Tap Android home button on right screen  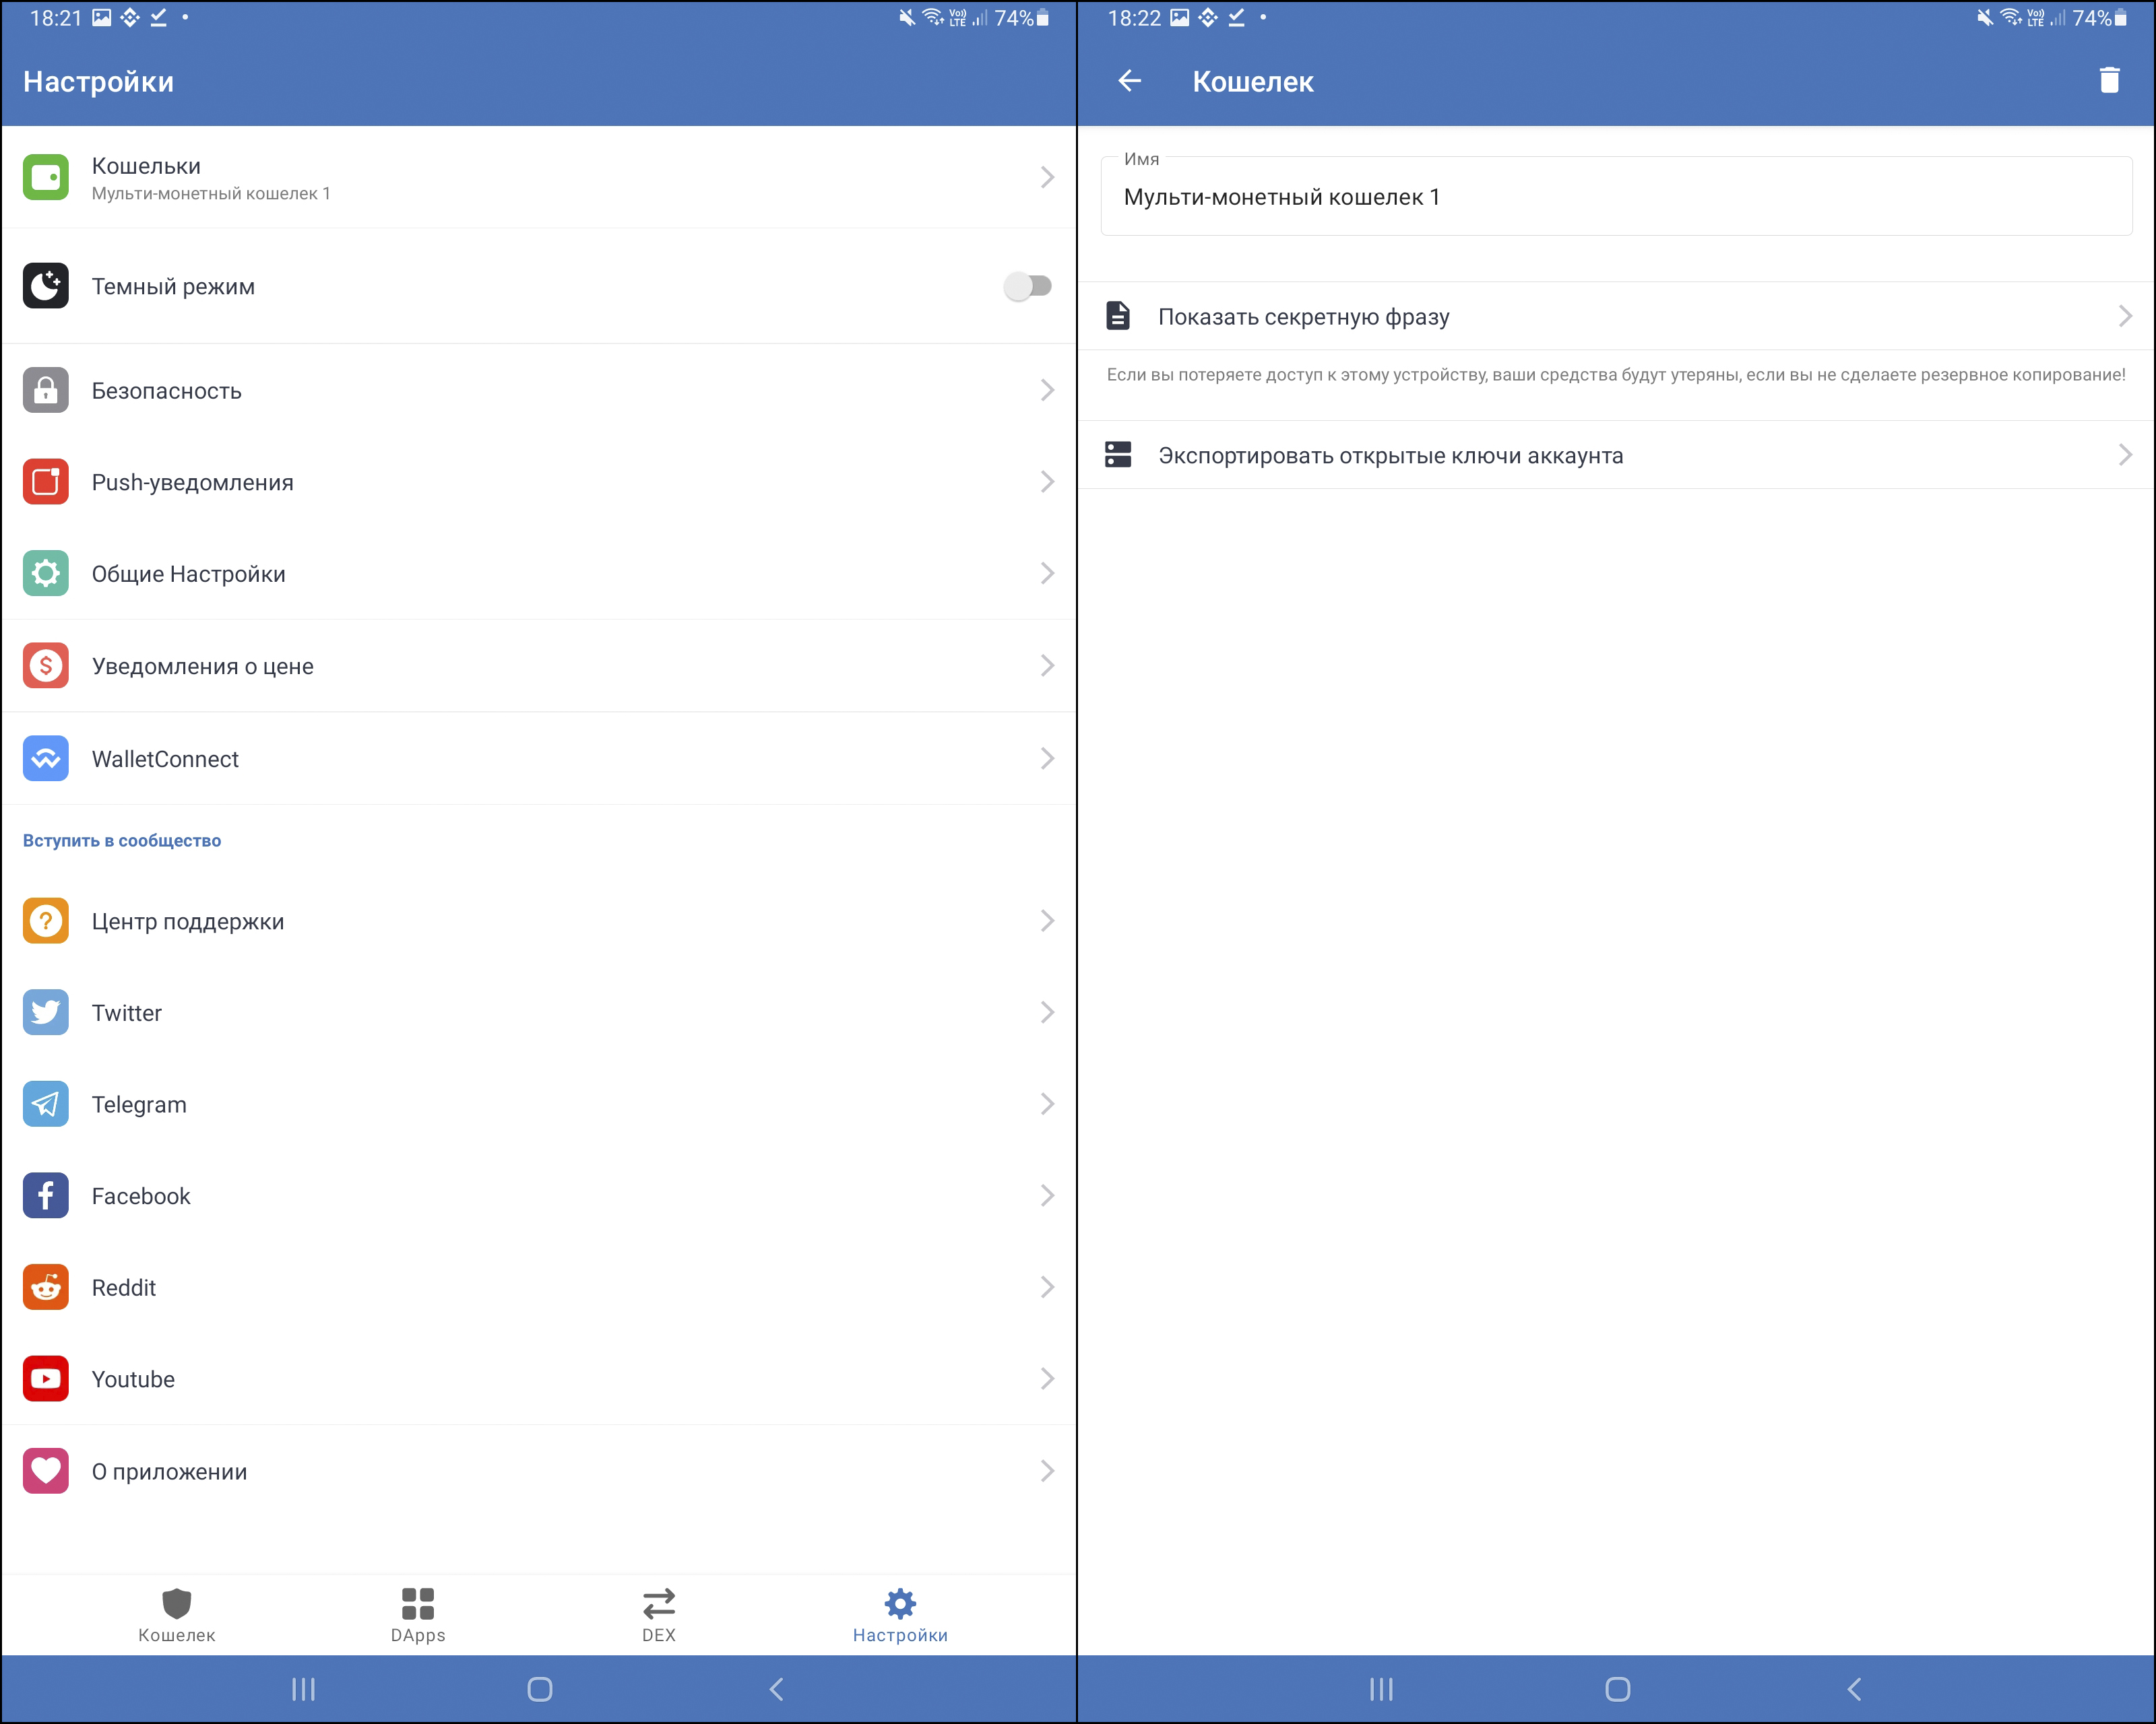1618,1689
